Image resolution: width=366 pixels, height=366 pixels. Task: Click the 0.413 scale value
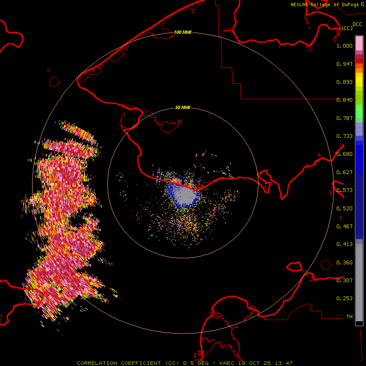344,244
